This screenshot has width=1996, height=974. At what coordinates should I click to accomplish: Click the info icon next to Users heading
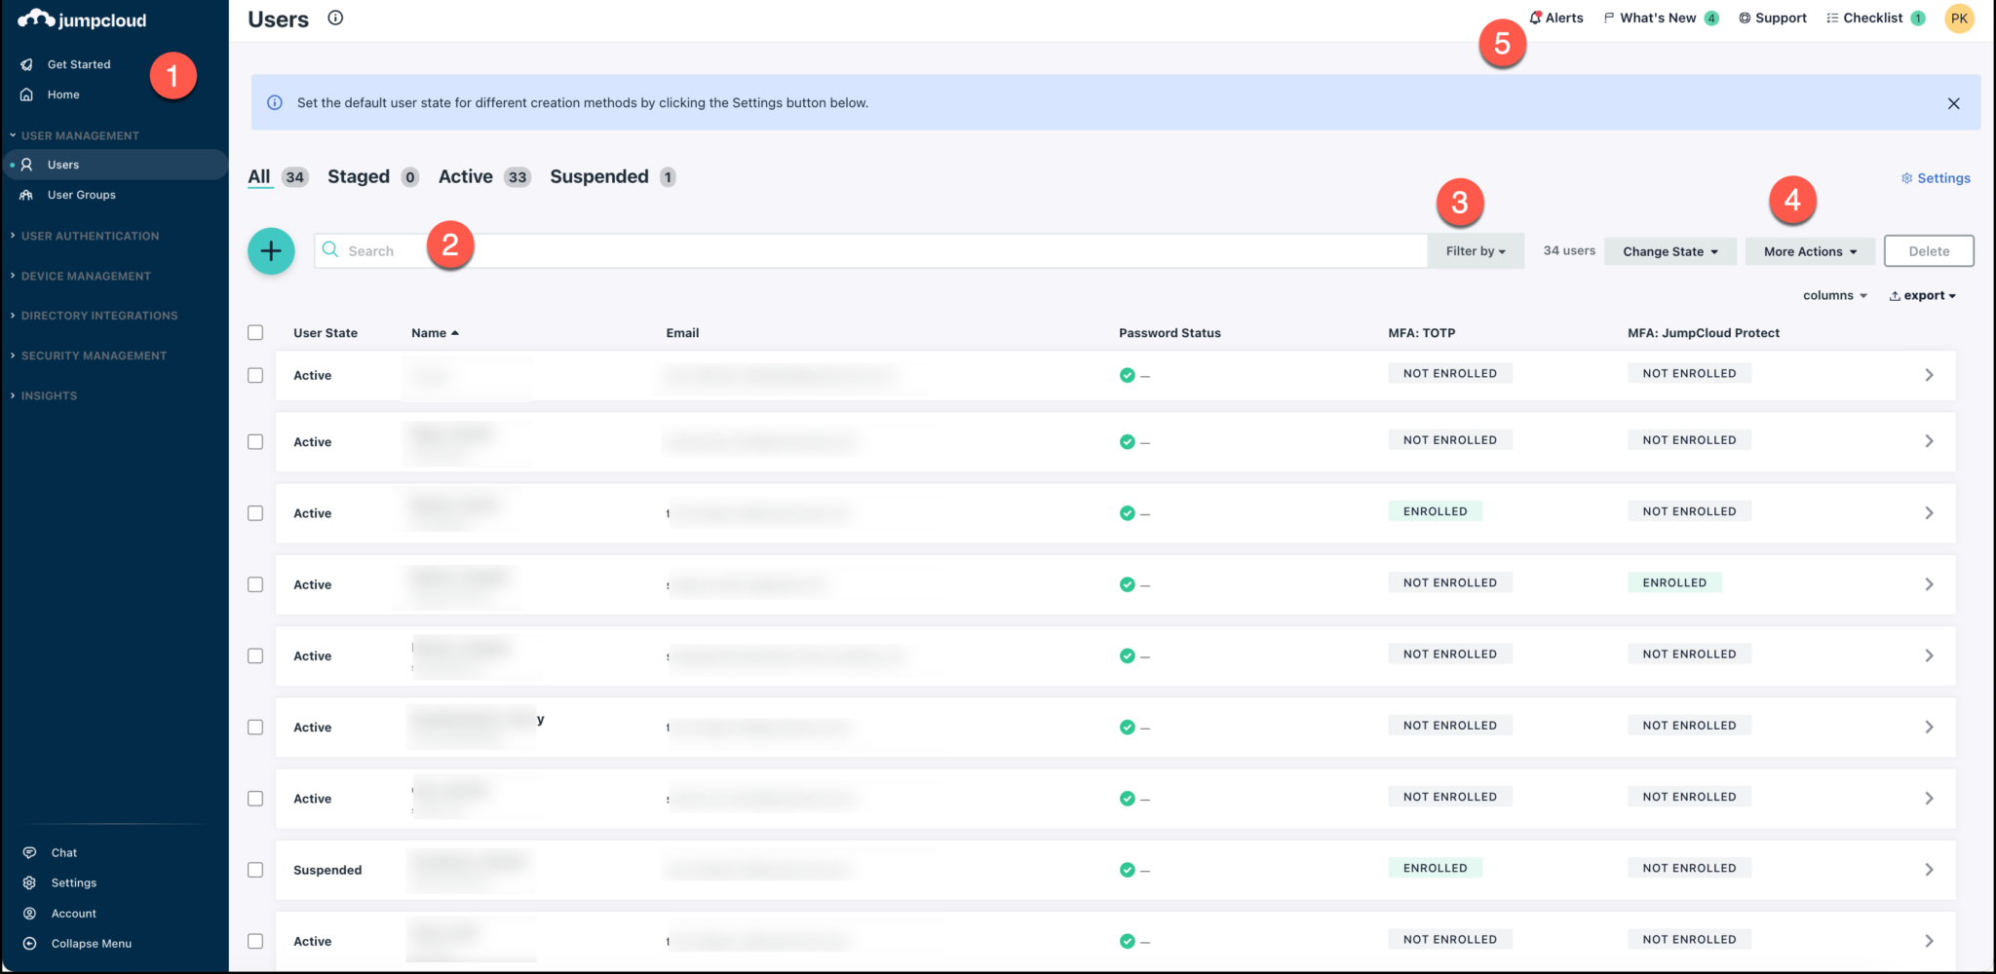click(x=335, y=17)
